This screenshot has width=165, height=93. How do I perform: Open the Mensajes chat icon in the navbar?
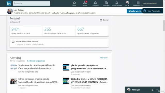106,3
